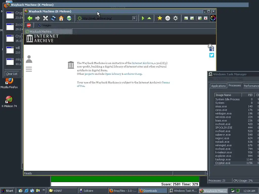The height and width of the screenshot is (194, 259).
Task: Open the Start menu
Action: click(x=7, y=191)
